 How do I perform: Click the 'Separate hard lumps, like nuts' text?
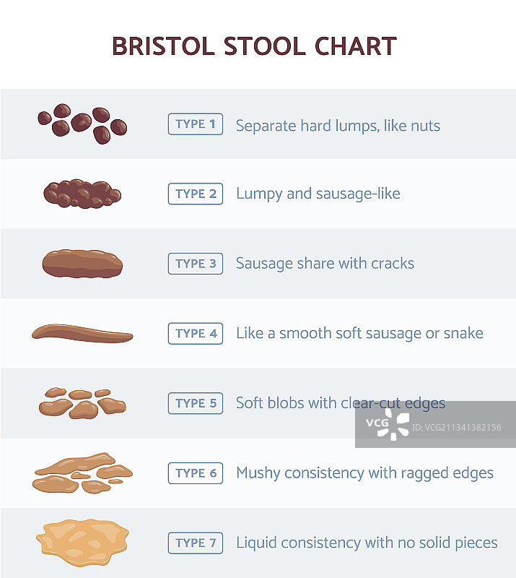(x=338, y=126)
